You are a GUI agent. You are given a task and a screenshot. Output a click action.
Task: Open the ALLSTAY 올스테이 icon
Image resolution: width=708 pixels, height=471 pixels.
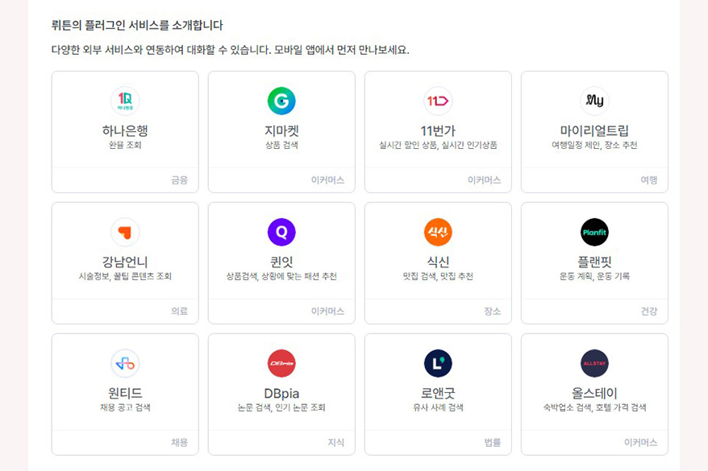(593, 364)
